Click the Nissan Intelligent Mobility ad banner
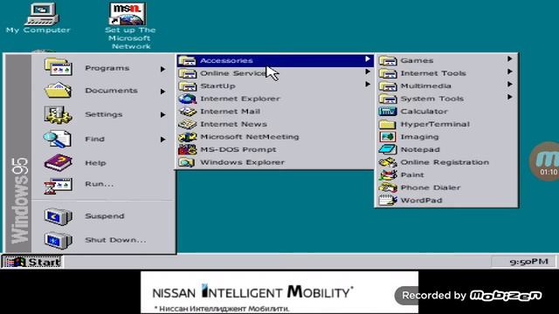Viewport: 559px width, 314px height. [x=279, y=292]
